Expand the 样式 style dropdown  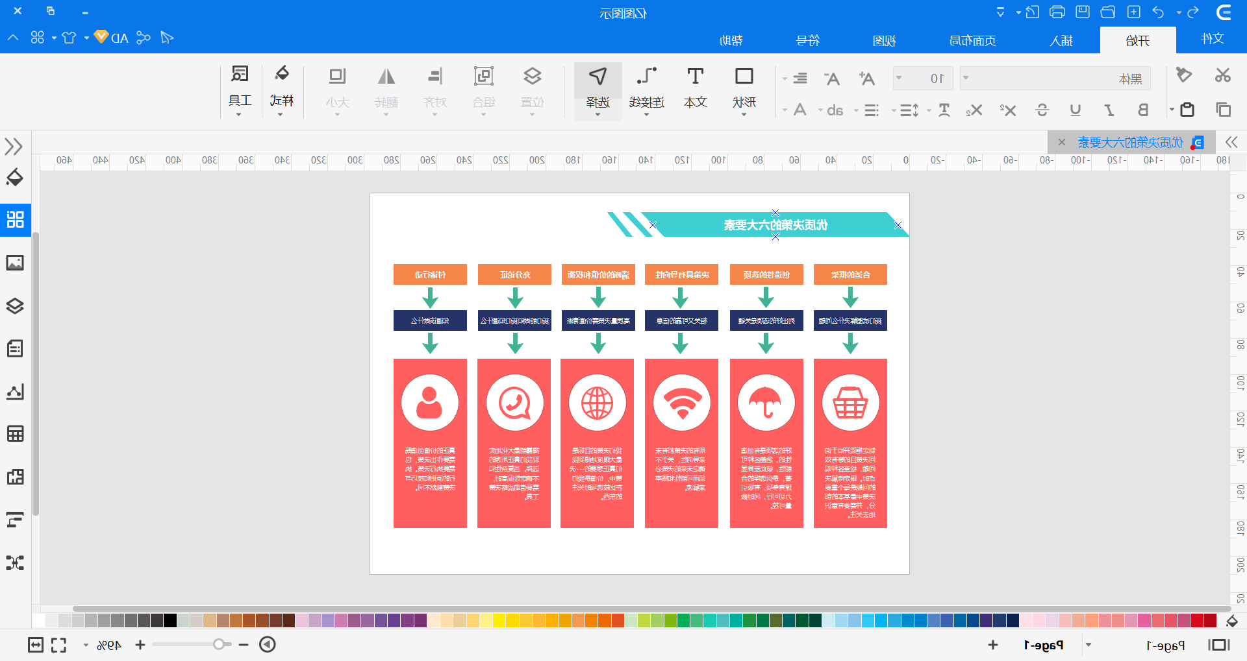tap(281, 115)
